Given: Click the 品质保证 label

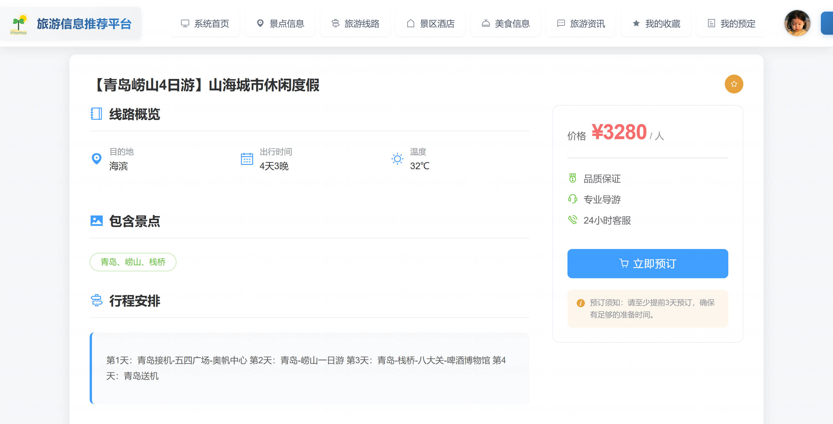Looking at the screenshot, I should [602, 178].
